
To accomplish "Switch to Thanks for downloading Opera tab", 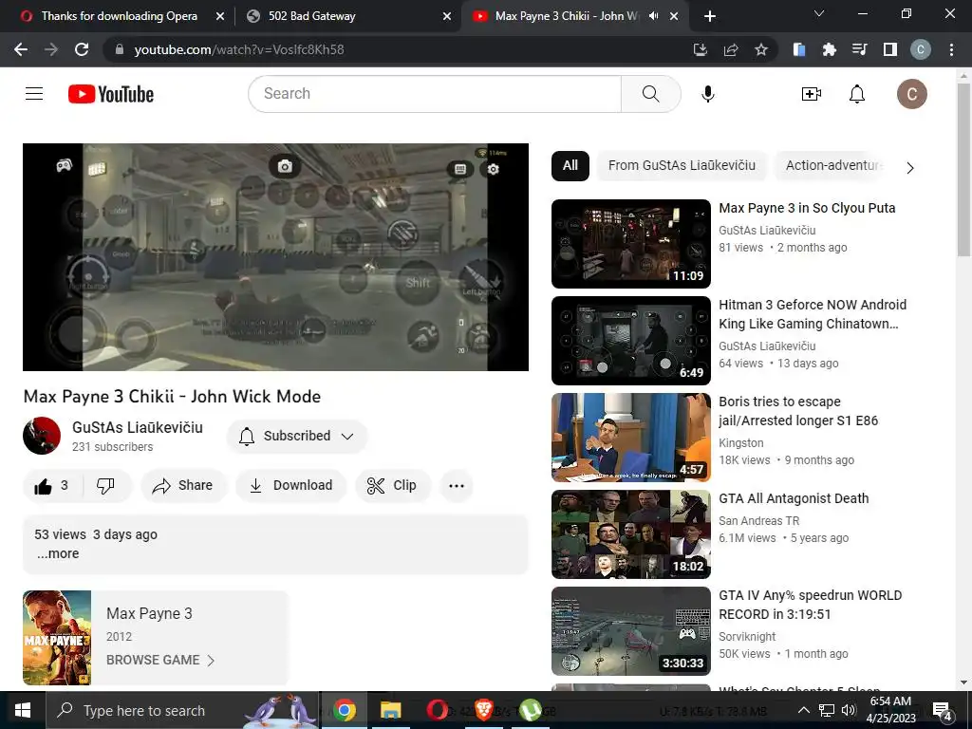I will coord(118,16).
